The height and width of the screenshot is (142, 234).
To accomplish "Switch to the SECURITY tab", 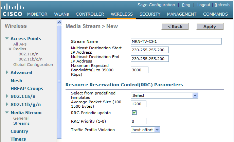I will click(149, 14).
